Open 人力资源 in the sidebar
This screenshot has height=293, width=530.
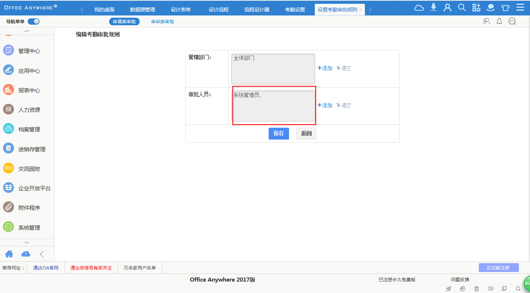pyautogui.click(x=29, y=110)
